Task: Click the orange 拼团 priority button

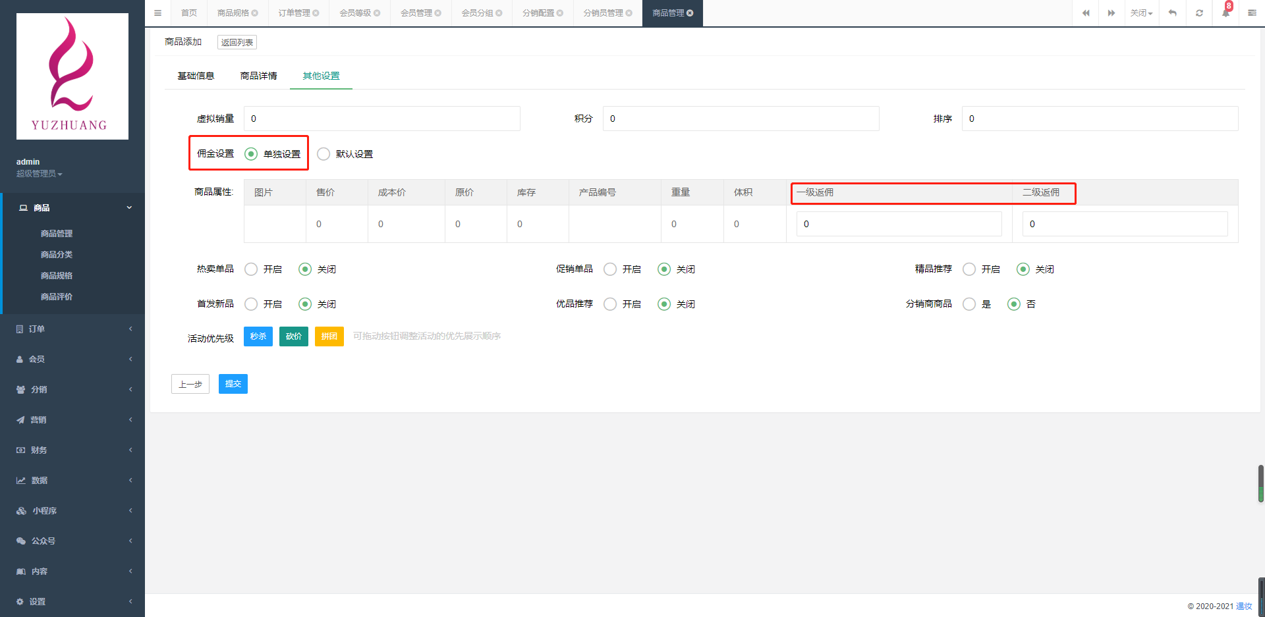Action: [x=329, y=336]
